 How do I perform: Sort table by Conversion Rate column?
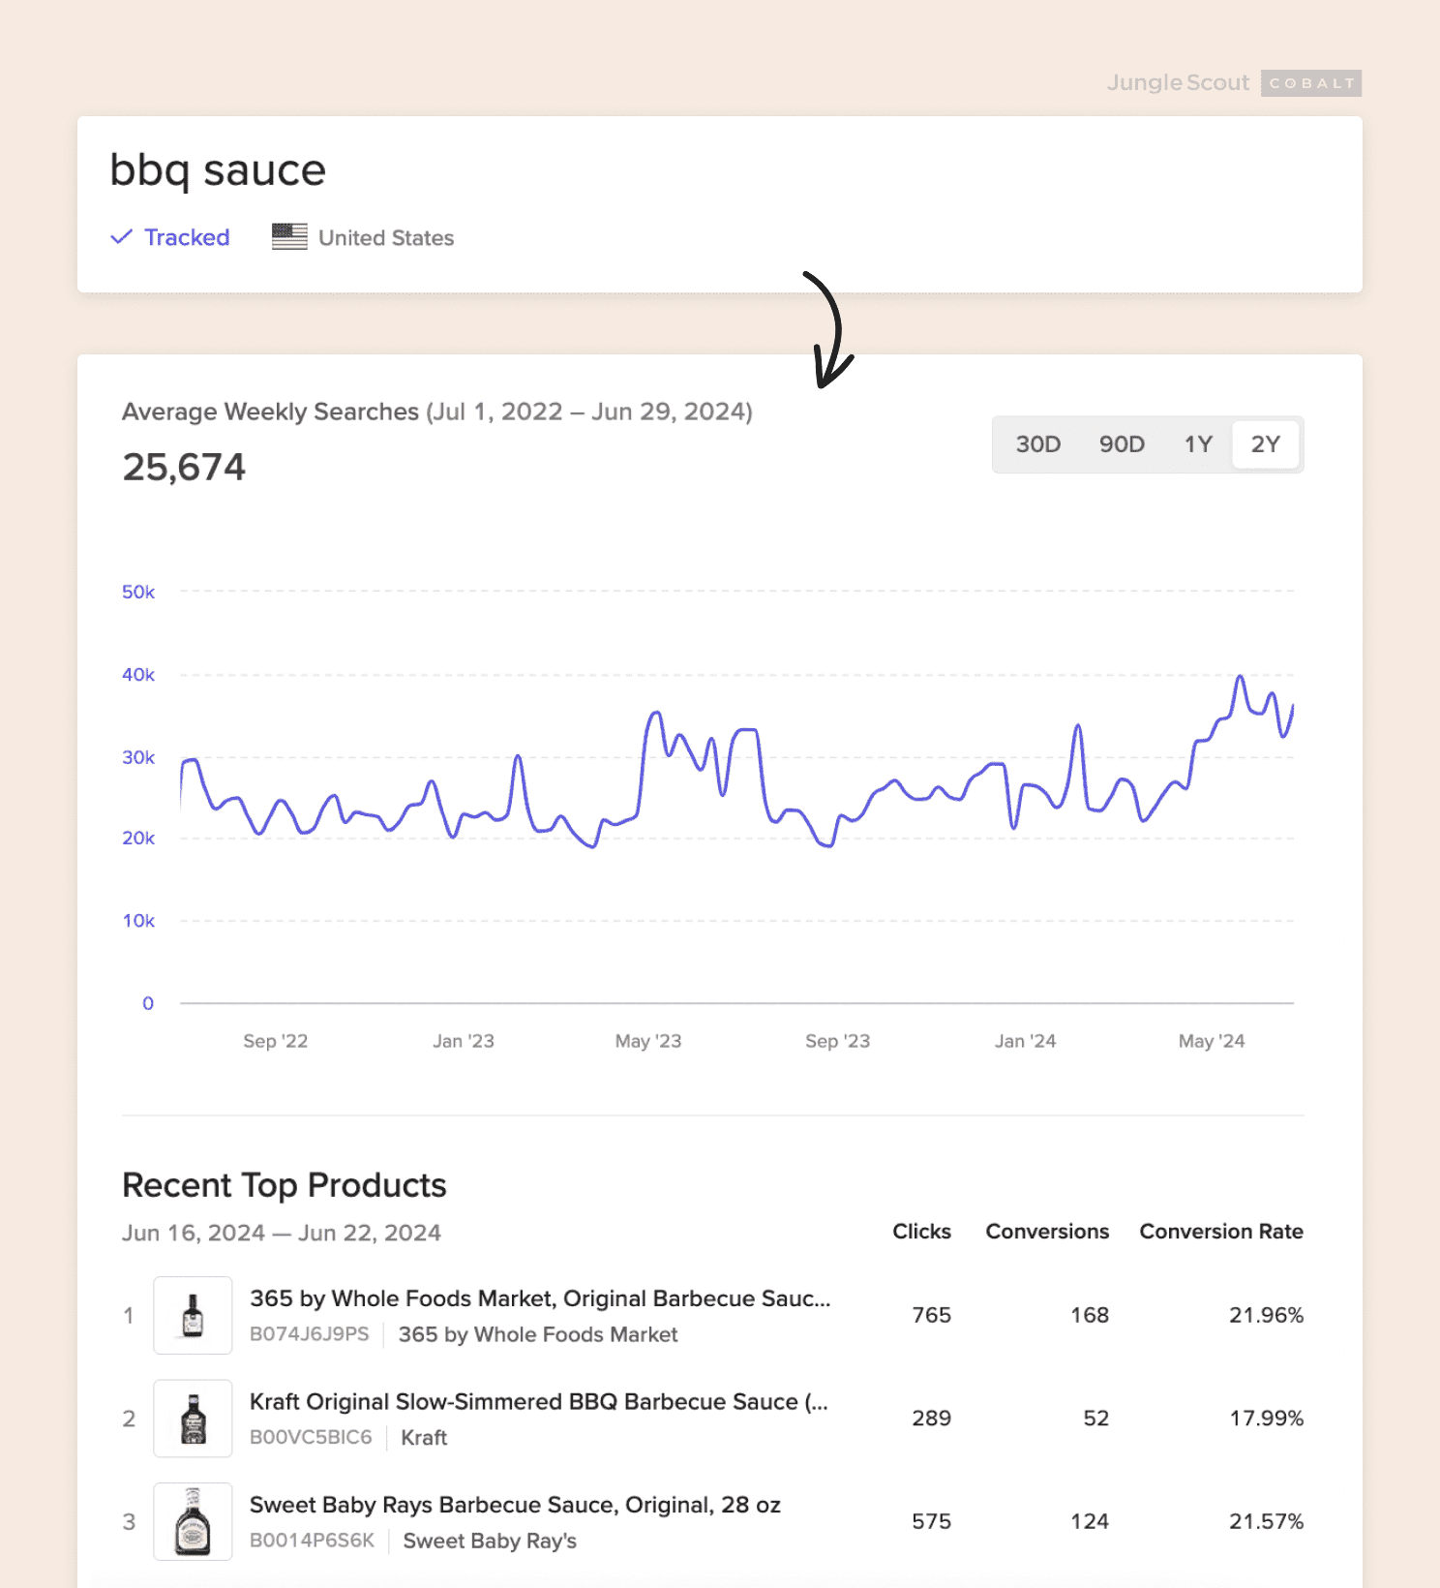(1220, 1232)
